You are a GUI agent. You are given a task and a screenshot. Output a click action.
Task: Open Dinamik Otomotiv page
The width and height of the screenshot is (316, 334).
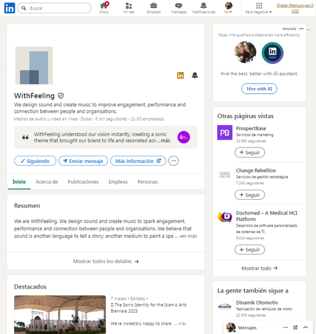(x=257, y=303)
